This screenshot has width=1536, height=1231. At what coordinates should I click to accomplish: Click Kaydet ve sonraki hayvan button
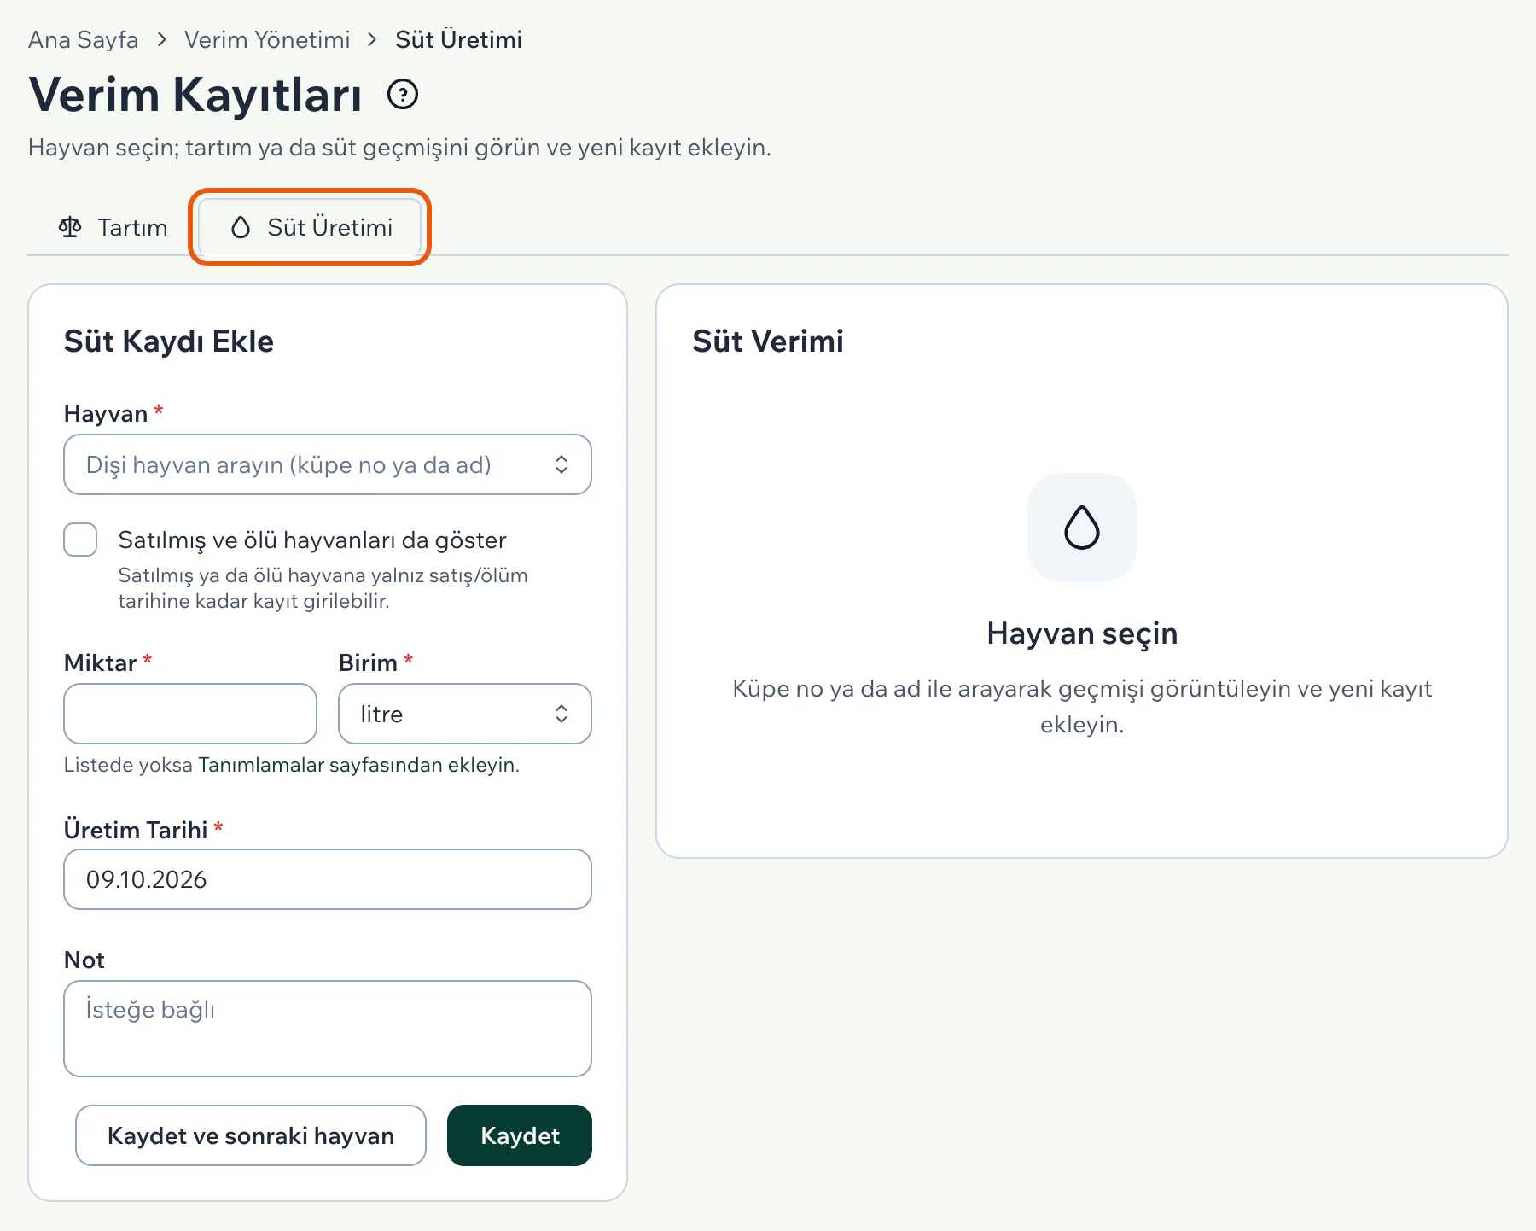[251, 1135]
